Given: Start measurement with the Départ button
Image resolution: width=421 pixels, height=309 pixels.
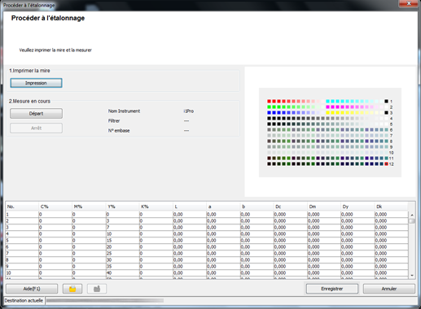Looking at the screenshot, I should (x=36, y=113).
